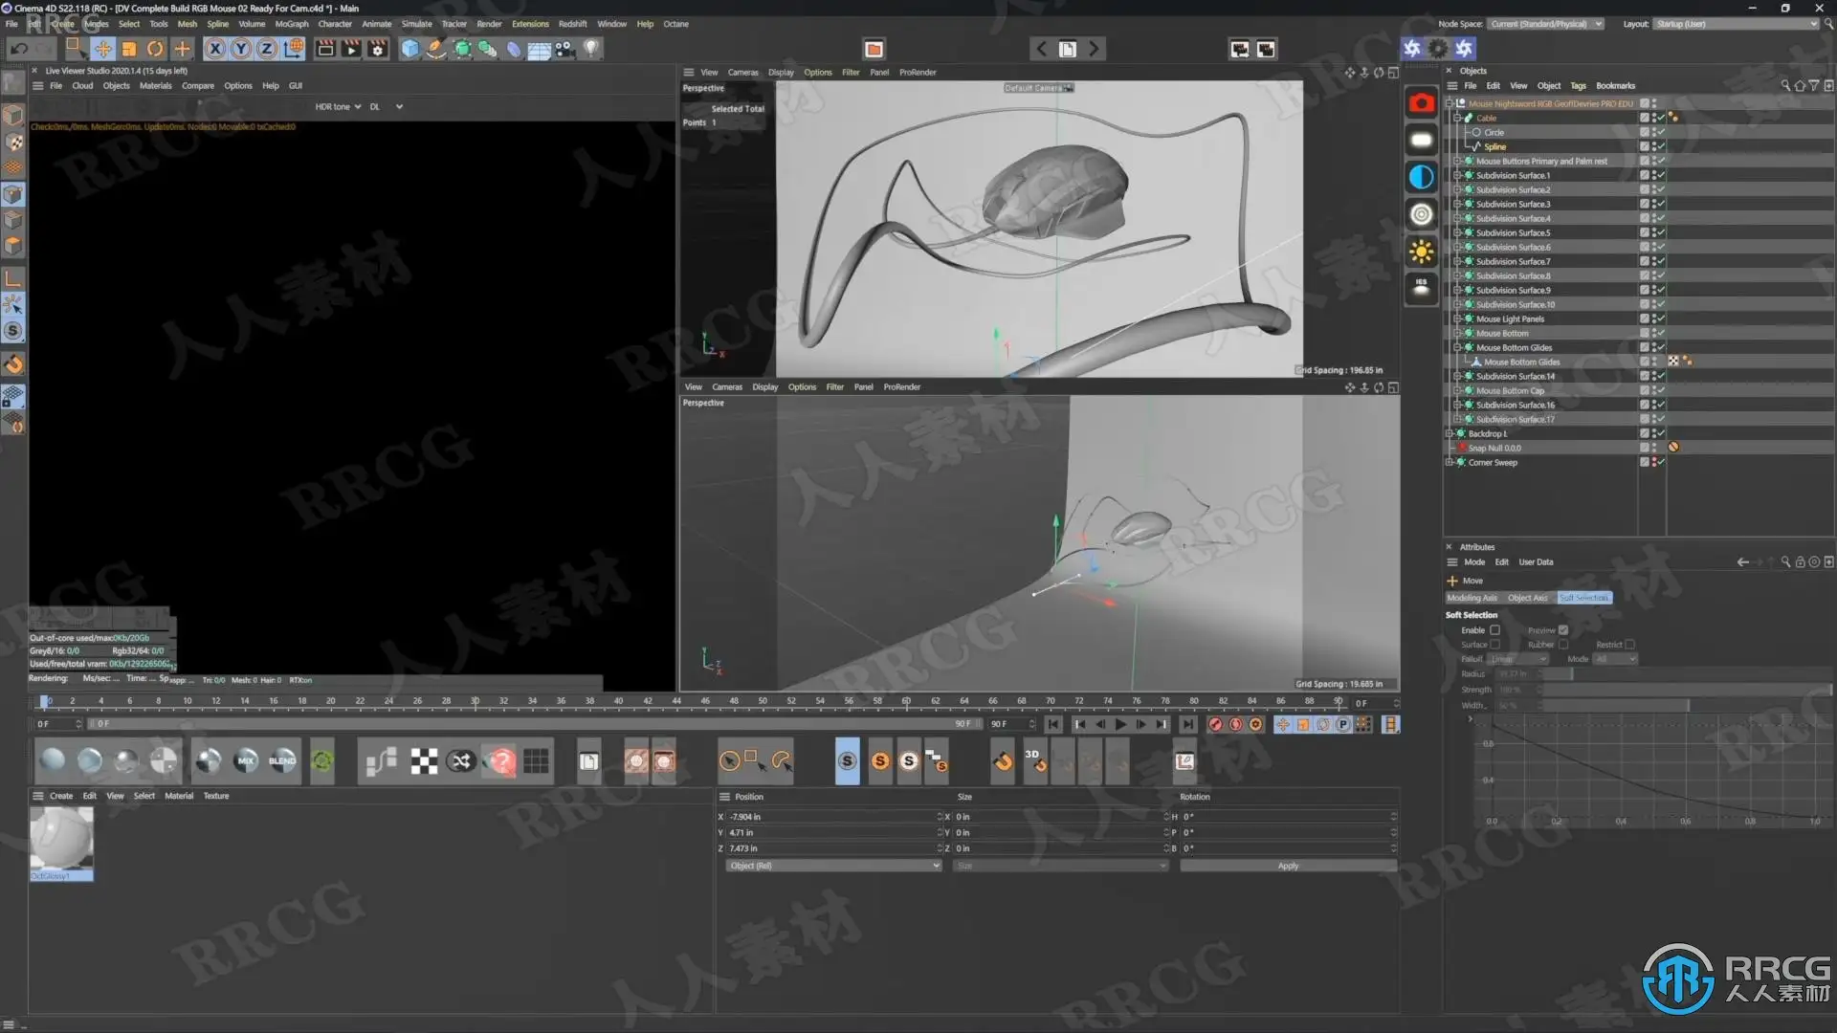Collapse the Cable object tree
1837x1033 pixels.
[x=1457, y=119]
